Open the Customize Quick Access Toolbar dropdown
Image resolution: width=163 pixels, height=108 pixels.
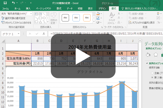point(31,3)
